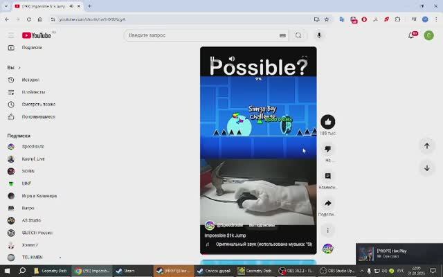Open the original sound music link
Viewport: 443px width, 277px height.
click(264, 244)
